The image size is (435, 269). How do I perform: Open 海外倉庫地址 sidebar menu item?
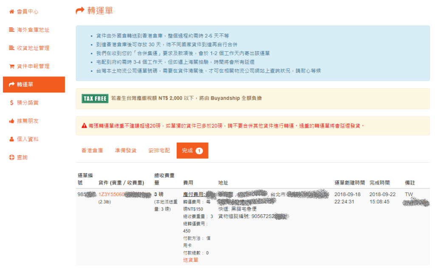[x=33, y=30]
